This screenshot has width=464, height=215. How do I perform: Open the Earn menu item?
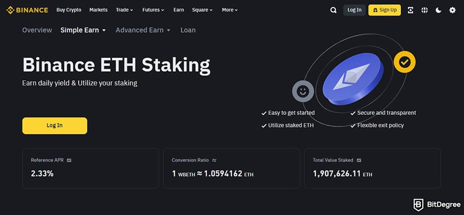(x=178, y=10)
